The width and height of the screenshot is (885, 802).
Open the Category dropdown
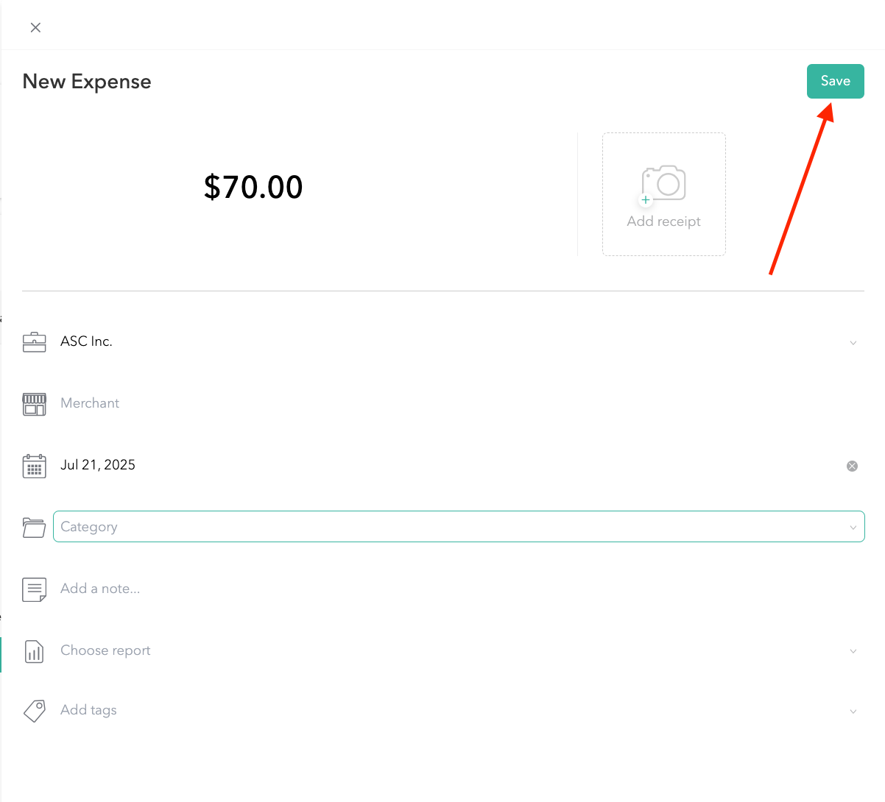point(853,527)
